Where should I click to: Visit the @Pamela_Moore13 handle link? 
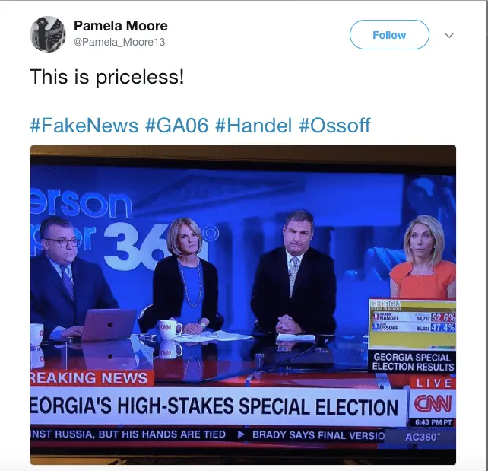(119, 42)
